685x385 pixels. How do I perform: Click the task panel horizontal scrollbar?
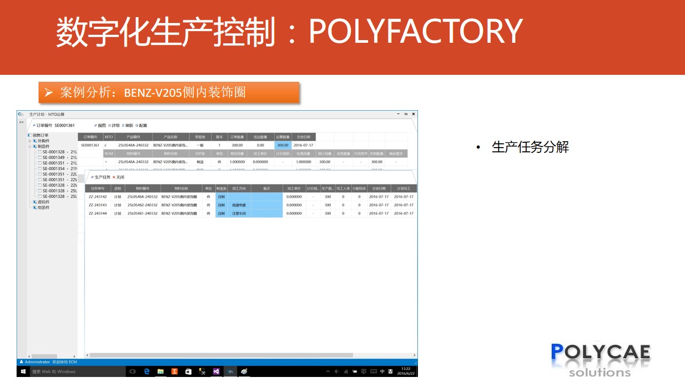(x=222, y=355)
